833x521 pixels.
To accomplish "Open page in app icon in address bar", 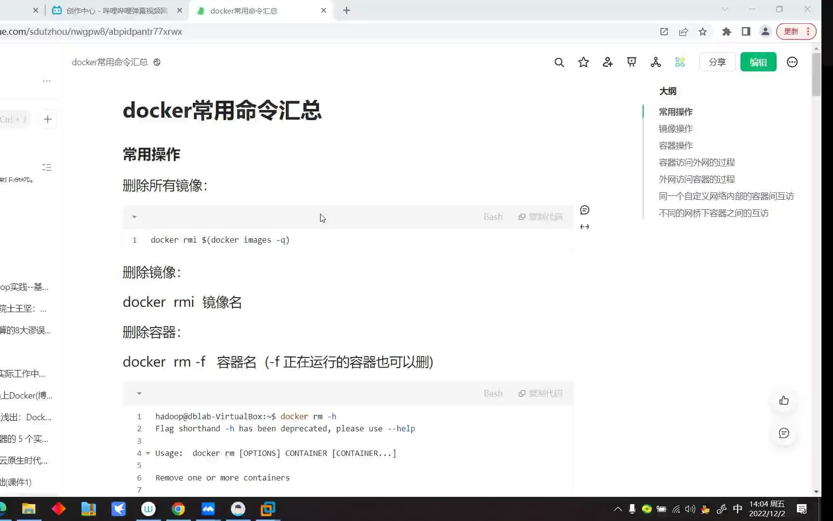I will [x=664, y=32].
